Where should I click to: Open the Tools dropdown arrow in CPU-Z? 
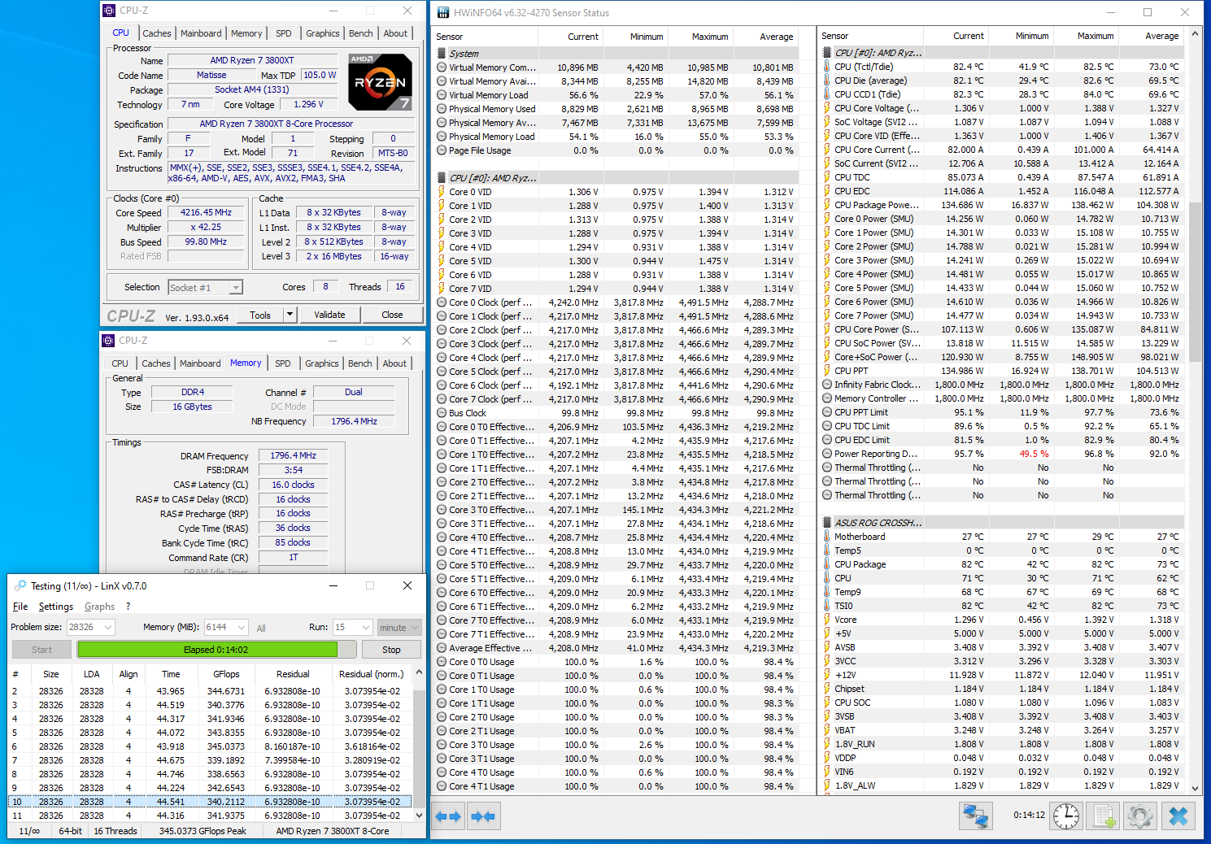point(290,315)
